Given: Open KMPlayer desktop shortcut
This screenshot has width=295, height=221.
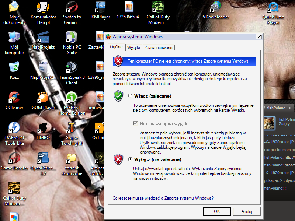Looking at the screenshot, I should [100, 10].
